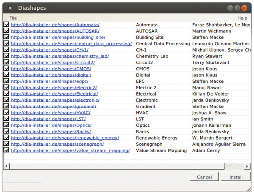Image resolution: width=254 pixels, height=194 pixels.
Task: Toggle the checkbox for the CMOS row
Action: click(x=6, y=68)
